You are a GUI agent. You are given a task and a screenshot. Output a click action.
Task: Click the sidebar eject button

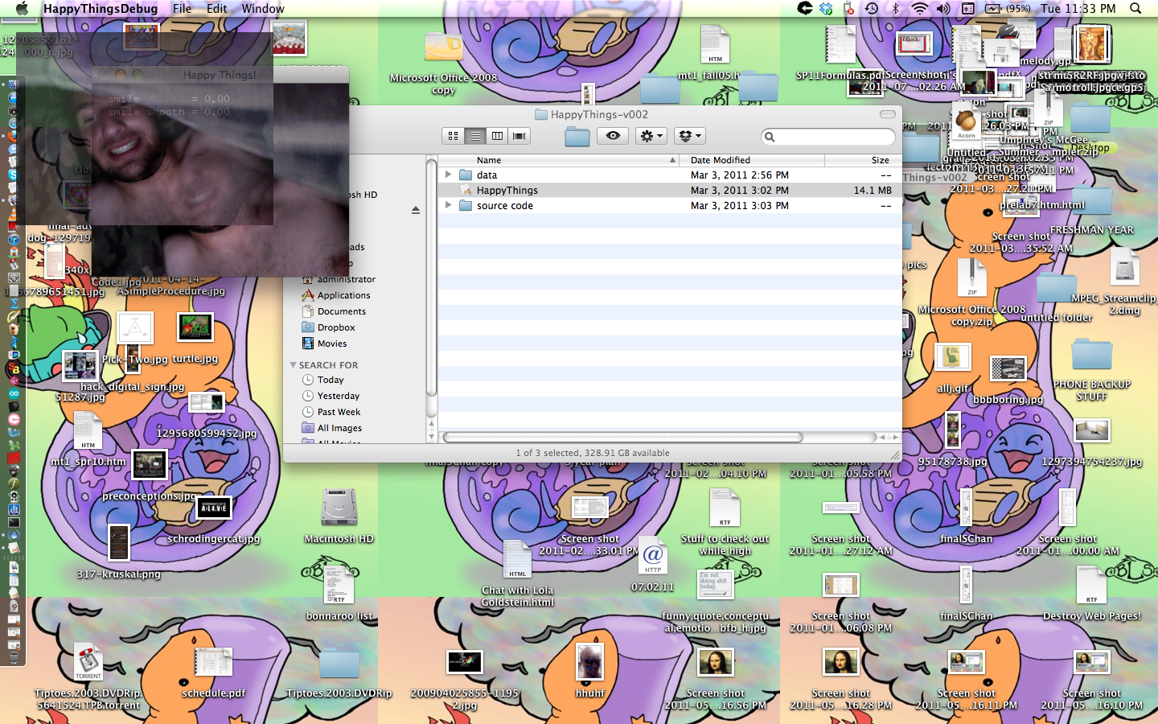click(x=416, y=211)
